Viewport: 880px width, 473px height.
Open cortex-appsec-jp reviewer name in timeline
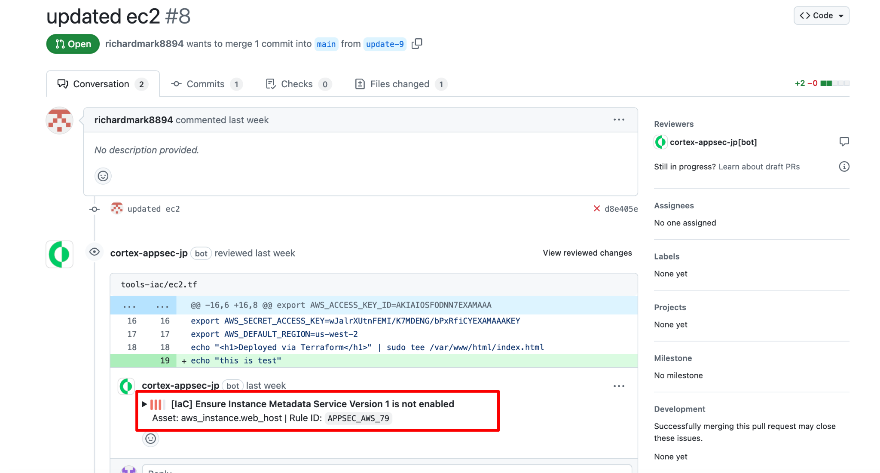coord(149,253)
